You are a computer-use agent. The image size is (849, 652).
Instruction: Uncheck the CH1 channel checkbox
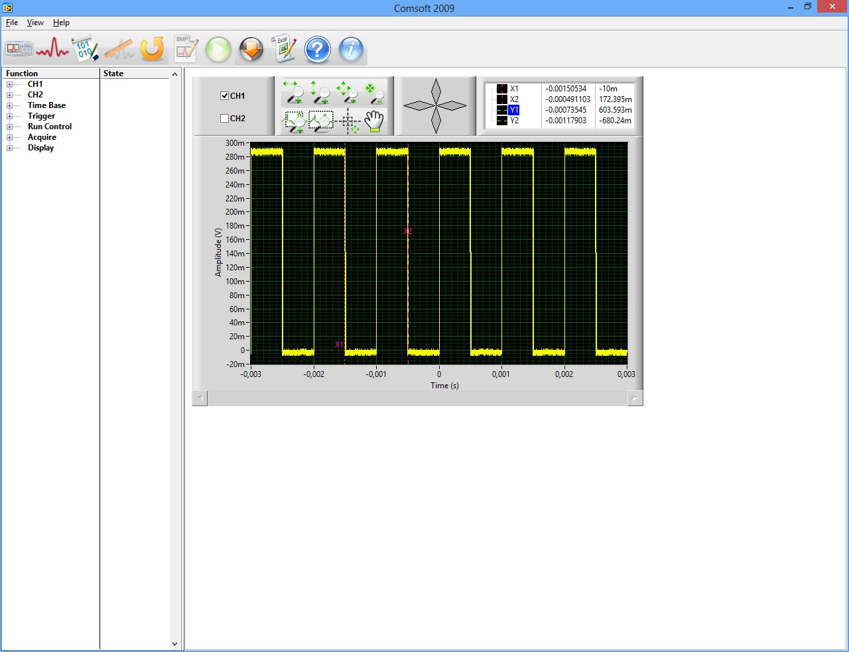click(225, 96)
